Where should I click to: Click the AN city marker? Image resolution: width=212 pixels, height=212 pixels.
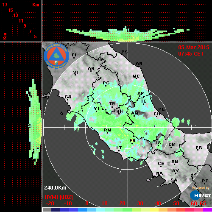click(139, 67)
